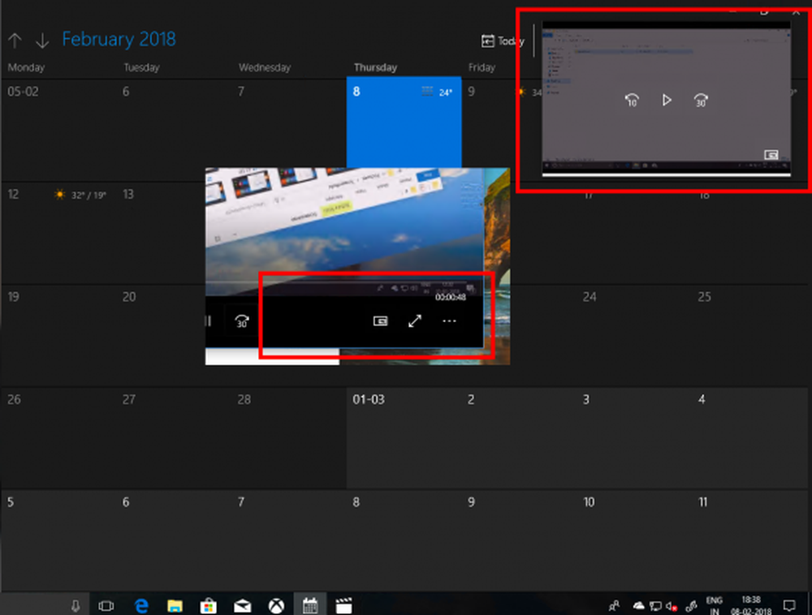Open Movies & TV clapperboard taskbar icon
The height and width of the screenshot is (615, 812).
tap(343, 605)
